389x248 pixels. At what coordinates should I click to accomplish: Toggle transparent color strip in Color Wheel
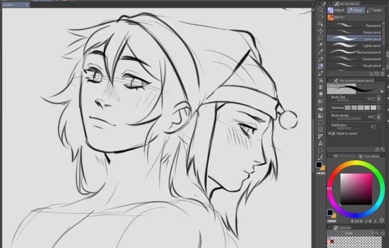(x=332, y=221)
